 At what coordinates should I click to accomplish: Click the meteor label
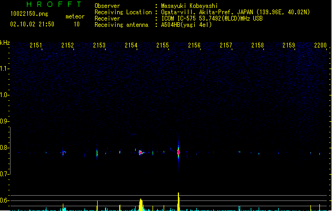coord(75,16)
